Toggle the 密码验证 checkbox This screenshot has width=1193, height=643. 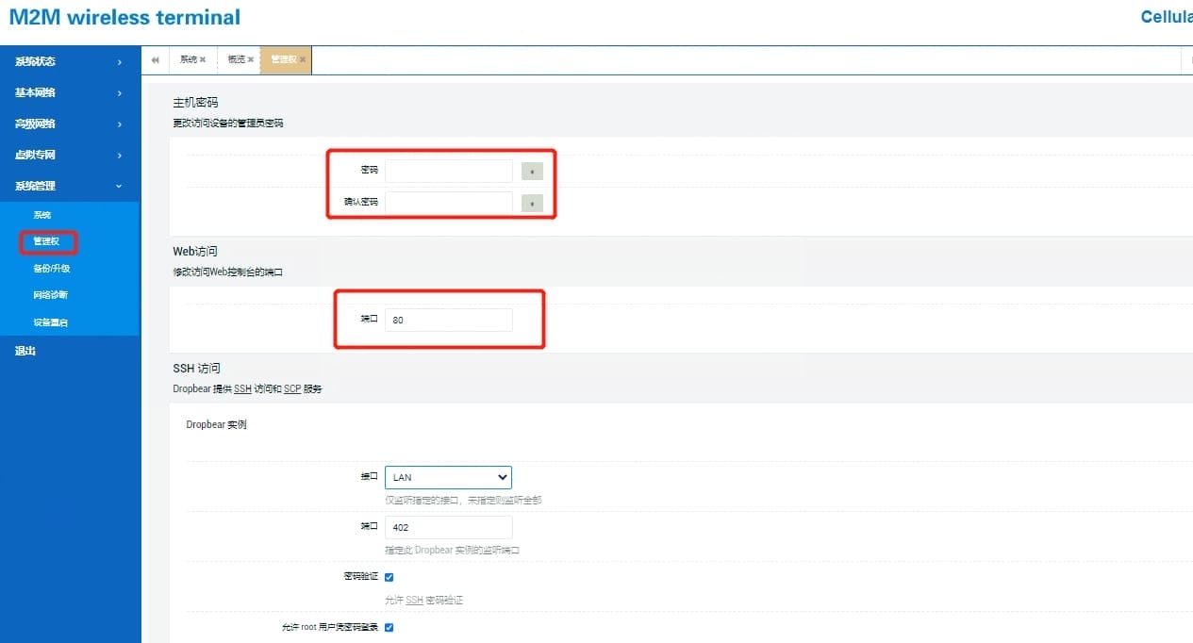(x=389, y=577)
